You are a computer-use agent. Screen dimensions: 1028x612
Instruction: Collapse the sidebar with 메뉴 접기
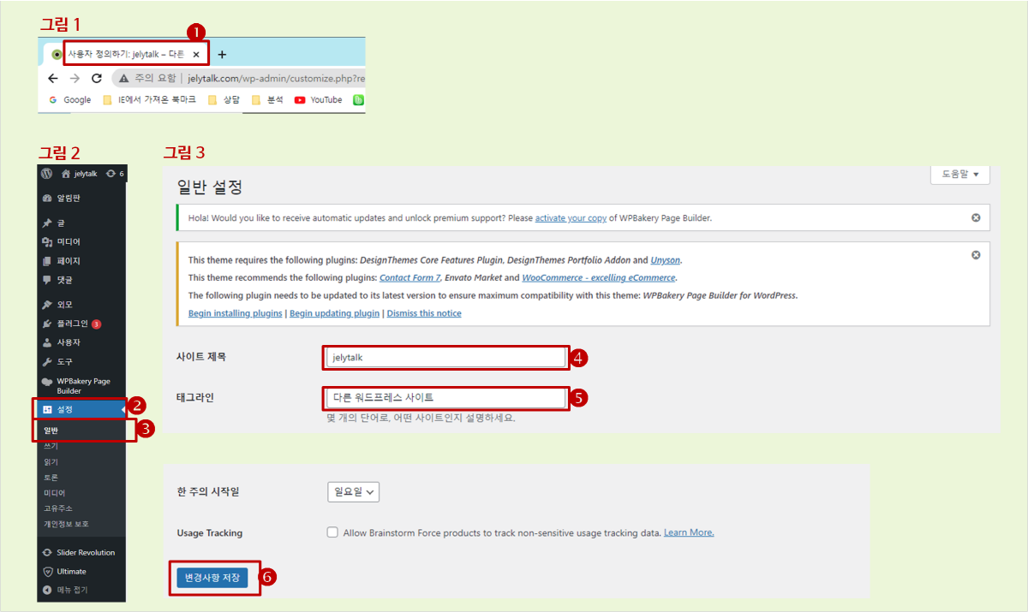click(72, 590)
